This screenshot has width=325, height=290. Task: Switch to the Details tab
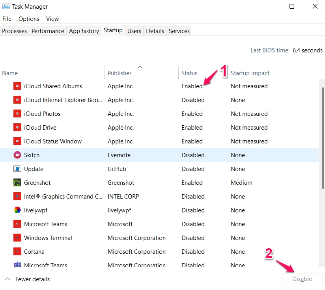click(155, 31)
